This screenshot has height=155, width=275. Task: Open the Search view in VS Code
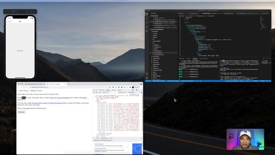point(147,18)
